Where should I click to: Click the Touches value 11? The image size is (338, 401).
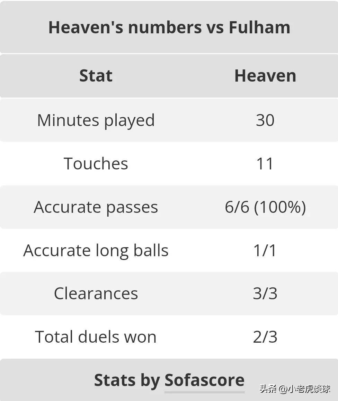(x=265, y=164)
